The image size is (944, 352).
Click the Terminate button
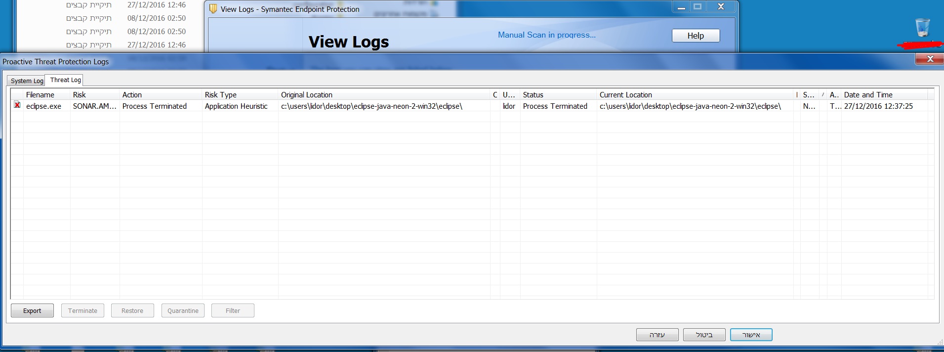coord(82,310)
